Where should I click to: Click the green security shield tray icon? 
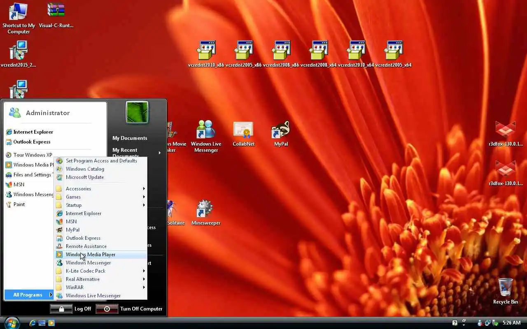[x=495, y=323]
